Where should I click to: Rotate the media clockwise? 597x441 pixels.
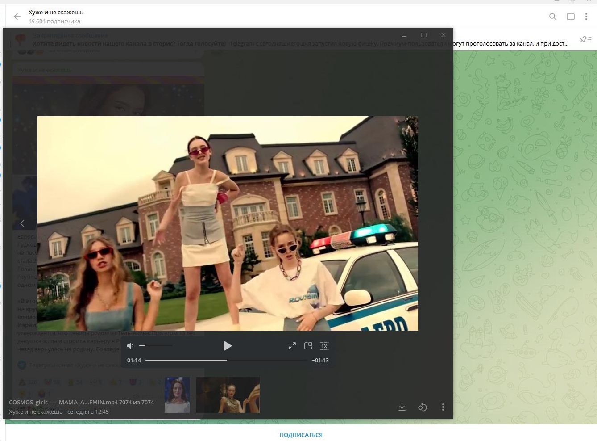pos(423,407)
